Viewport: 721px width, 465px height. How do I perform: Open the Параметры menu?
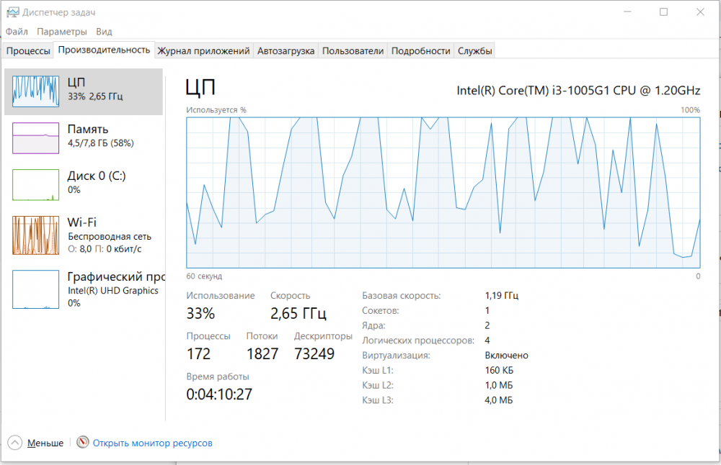(61, 32)
